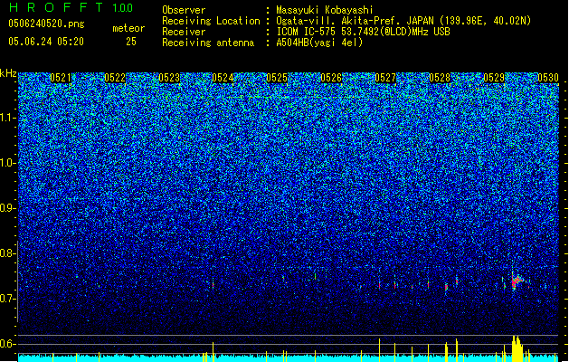569x362 pixels.
Task: Click the tallest yellow power peak near 0529
Action: point(517,348)
